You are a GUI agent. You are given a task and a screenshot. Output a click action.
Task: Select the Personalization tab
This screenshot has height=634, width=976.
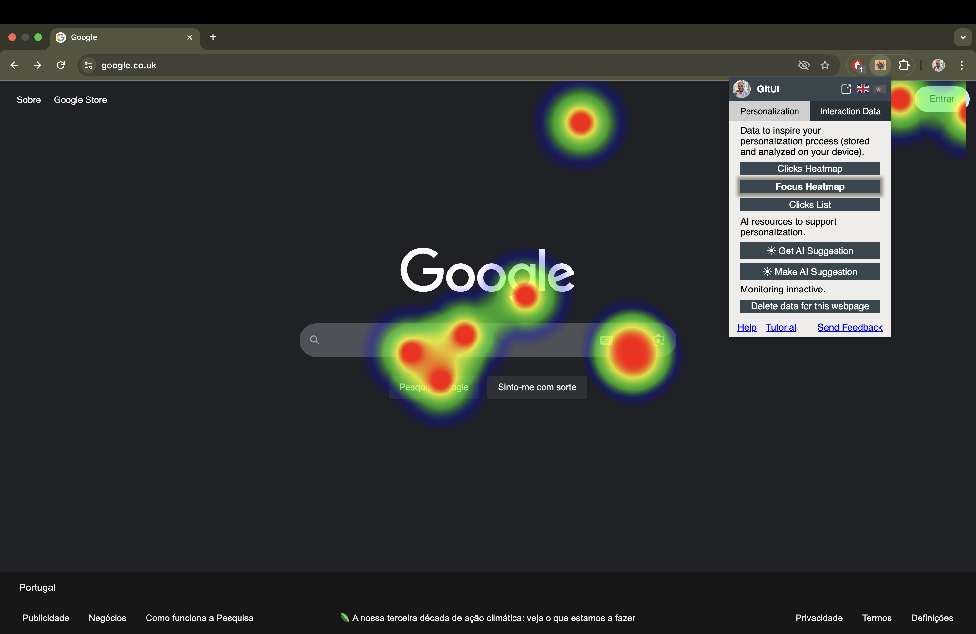coord(769,111)
